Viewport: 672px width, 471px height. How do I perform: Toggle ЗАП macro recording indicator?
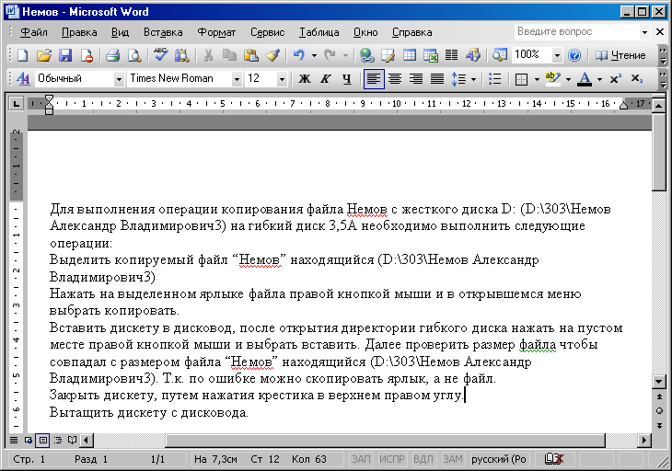pyautogui.click(x=361, y=459)
